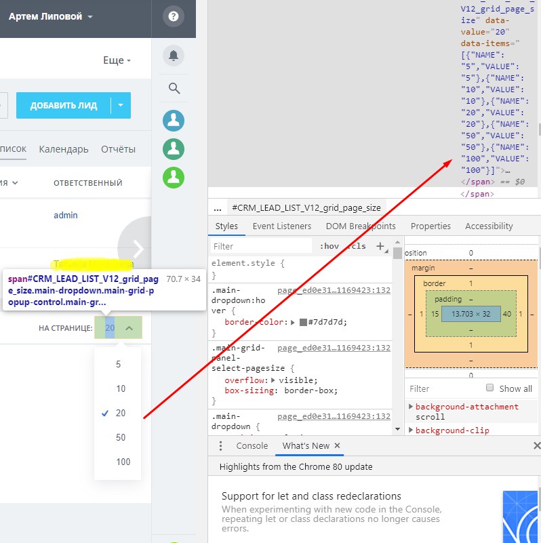Viewport: 541px width, 543px height.
Task: Open DevTools drawer three-dot menu
Action: pyautogui.click(x=220, y=445)
